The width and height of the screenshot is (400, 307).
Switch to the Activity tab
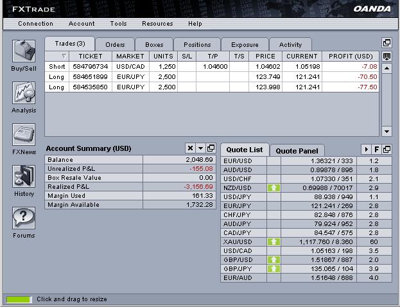pos(290,45)
